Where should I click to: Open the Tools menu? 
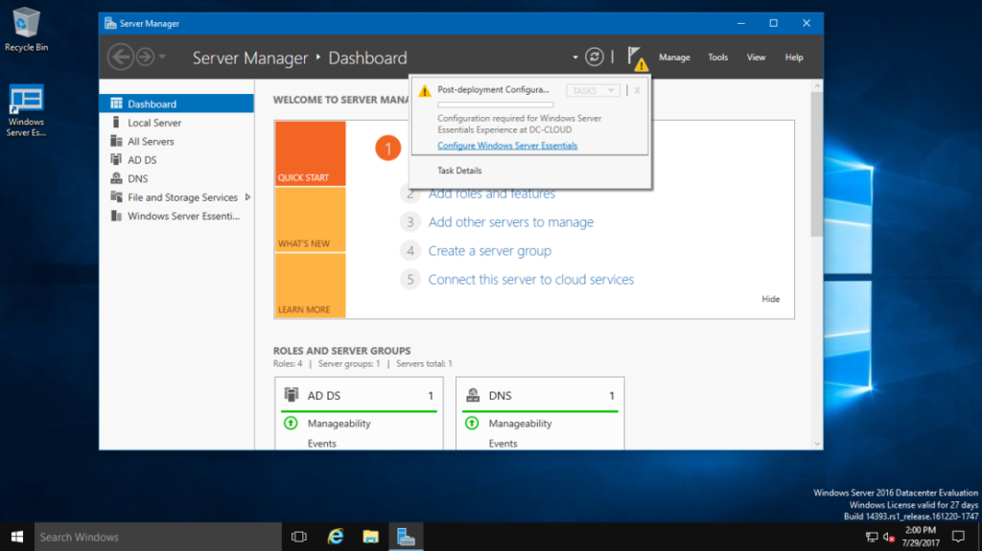(717, 57)
